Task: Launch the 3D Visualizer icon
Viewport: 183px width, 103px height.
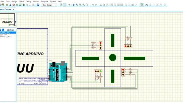Action: click(17, 5)
